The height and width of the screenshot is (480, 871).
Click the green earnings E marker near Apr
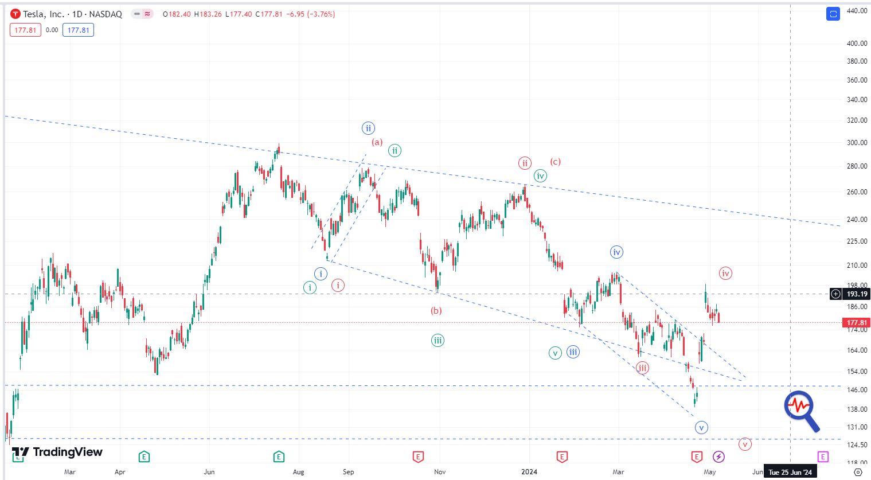coord(144,456)
